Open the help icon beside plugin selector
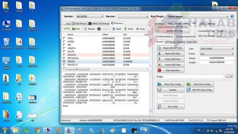Viewport: 238px width, 134px height. 232,16
